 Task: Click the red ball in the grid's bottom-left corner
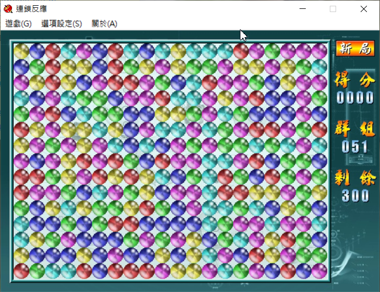tap(21, 271)
